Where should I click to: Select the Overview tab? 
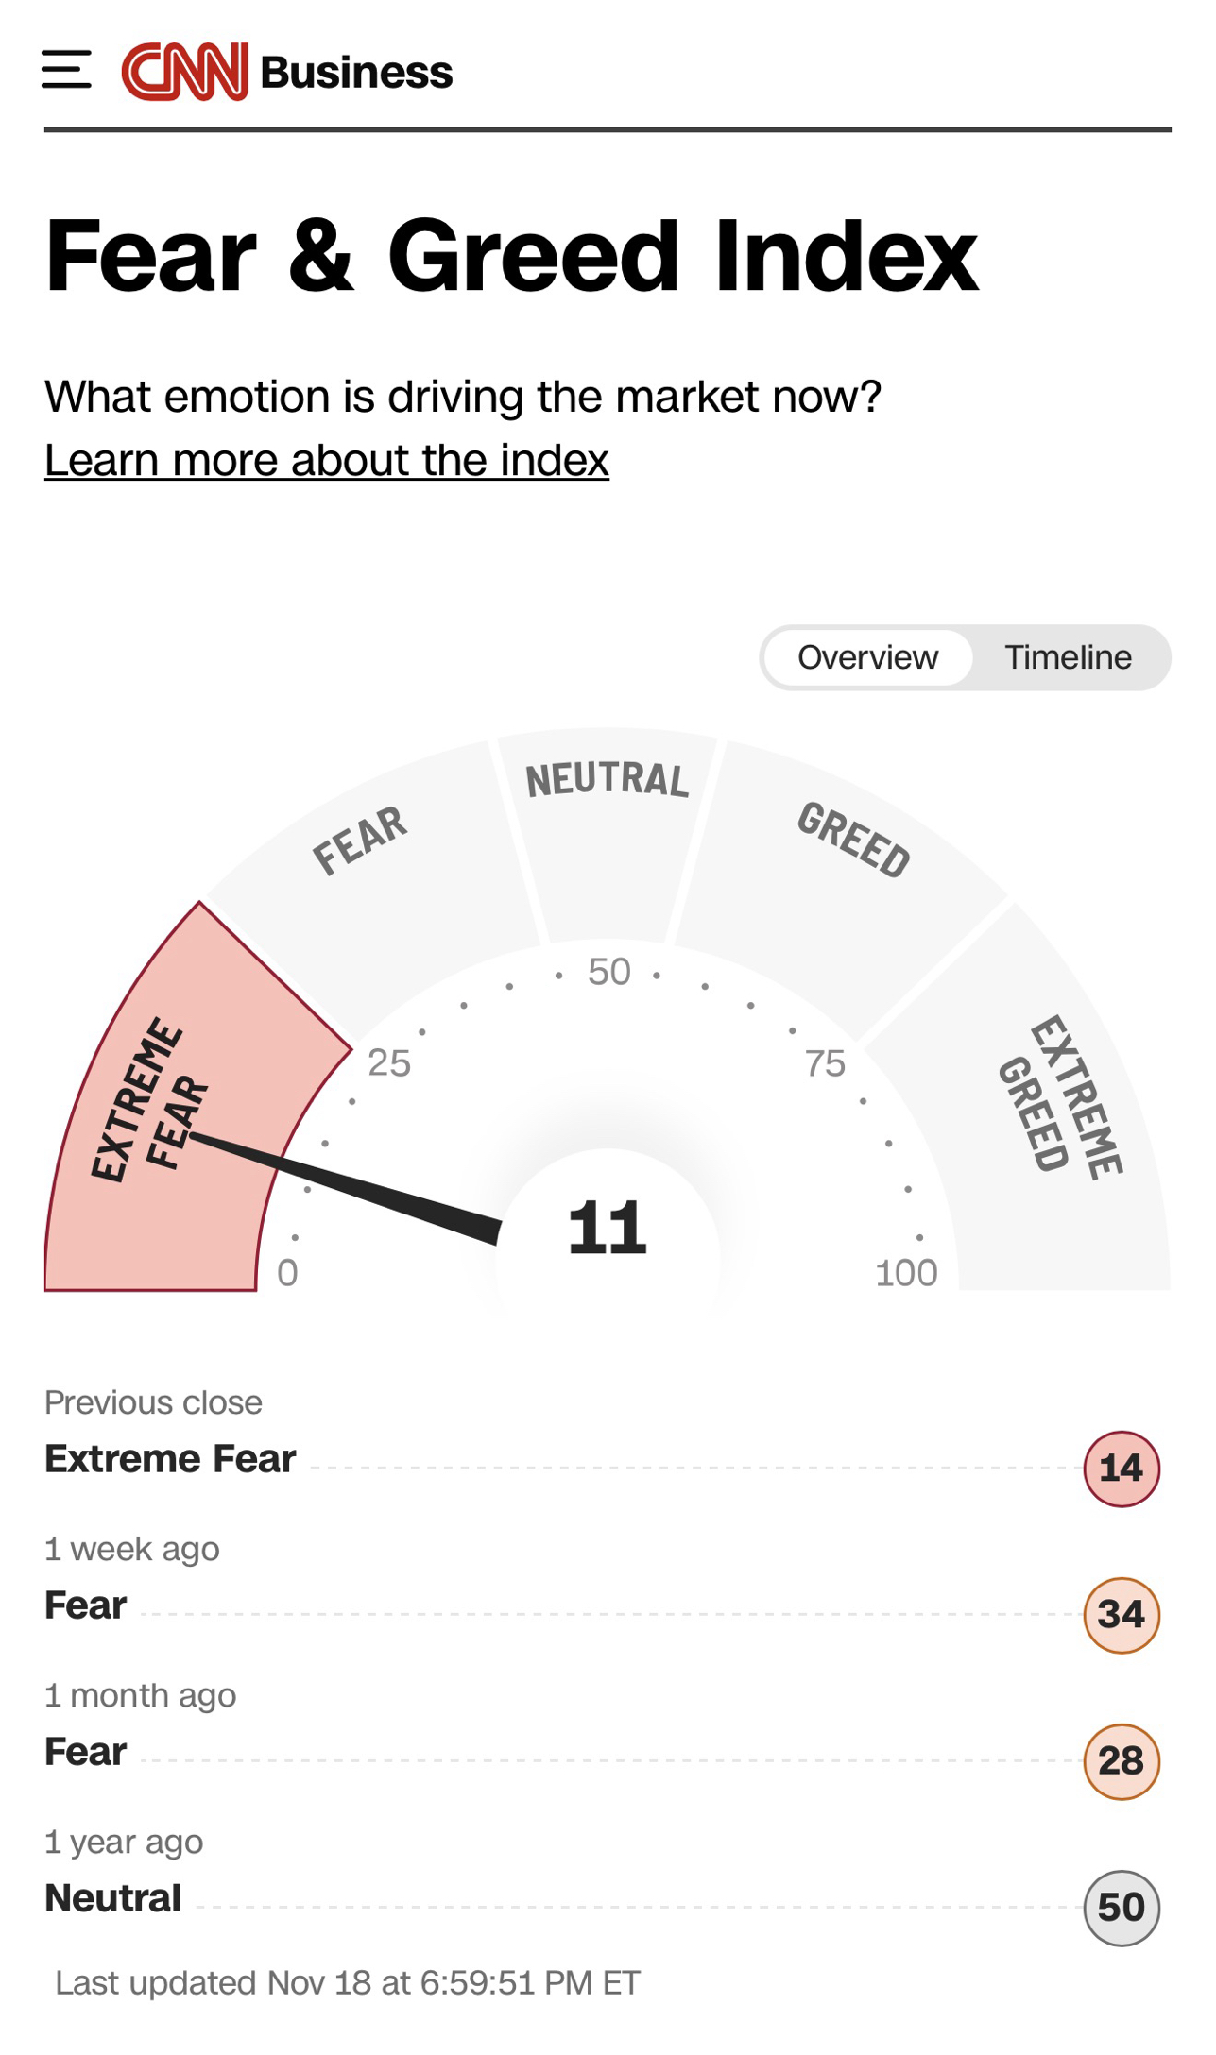pos(867,657)
